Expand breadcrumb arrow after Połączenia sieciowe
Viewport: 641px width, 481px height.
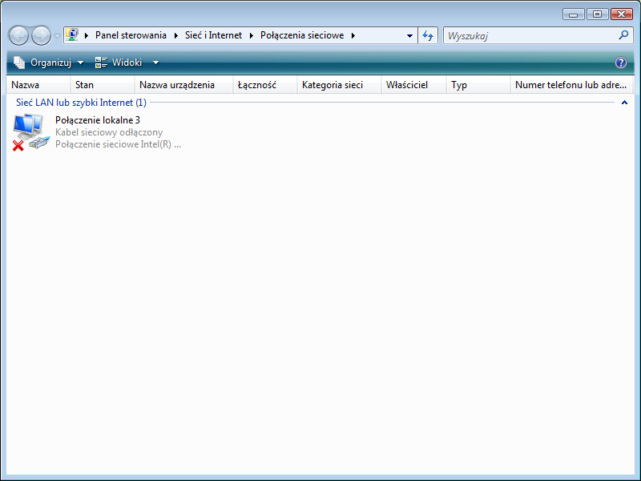point(353,35)
